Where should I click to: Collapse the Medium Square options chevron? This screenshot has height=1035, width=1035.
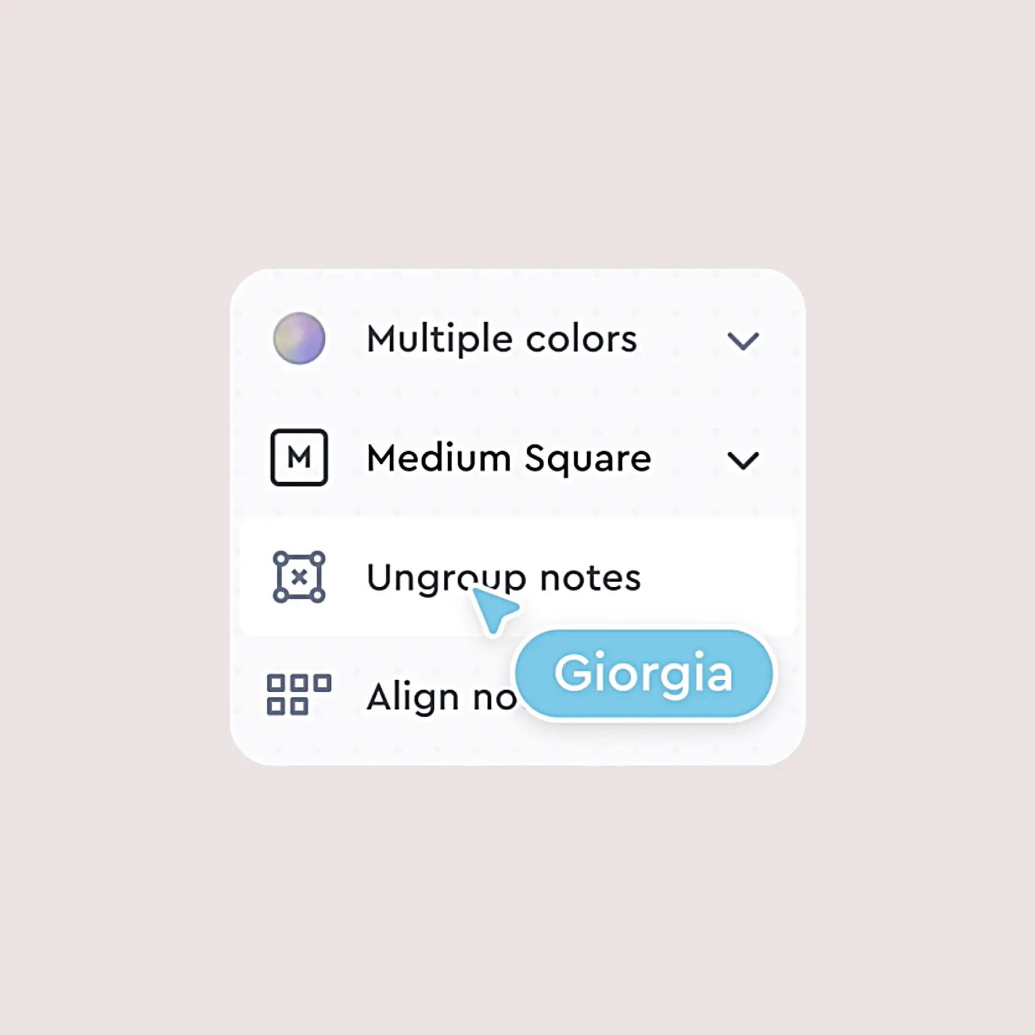point(744,460)
